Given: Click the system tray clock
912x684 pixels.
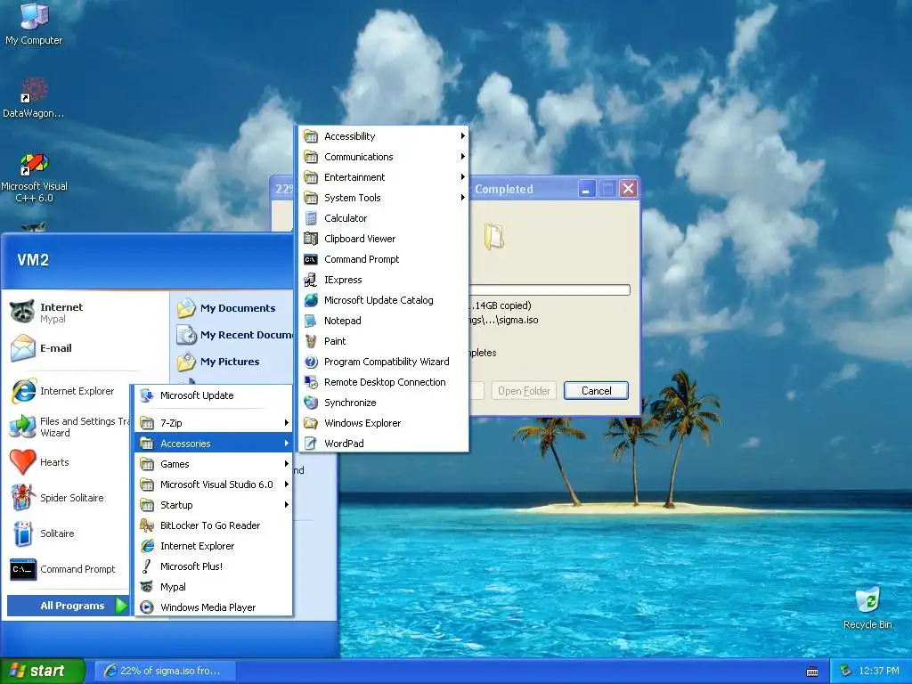Looking at the screenshot, I should (x=878, y=671).
